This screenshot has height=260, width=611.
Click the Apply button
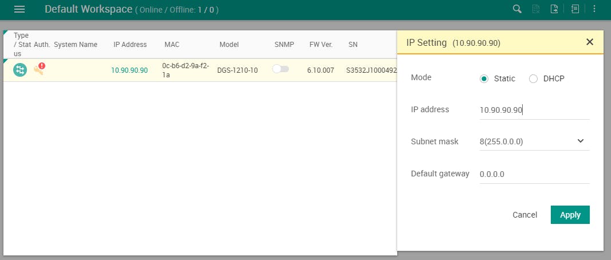tap(570, 215)
